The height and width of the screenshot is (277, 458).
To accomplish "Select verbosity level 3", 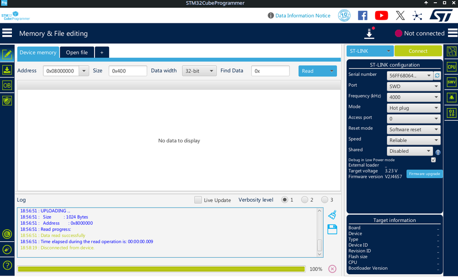I will click(324, 200).
